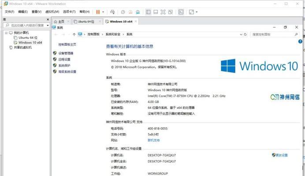Open the 虚拟机(M) menu

tap(52, 12)
